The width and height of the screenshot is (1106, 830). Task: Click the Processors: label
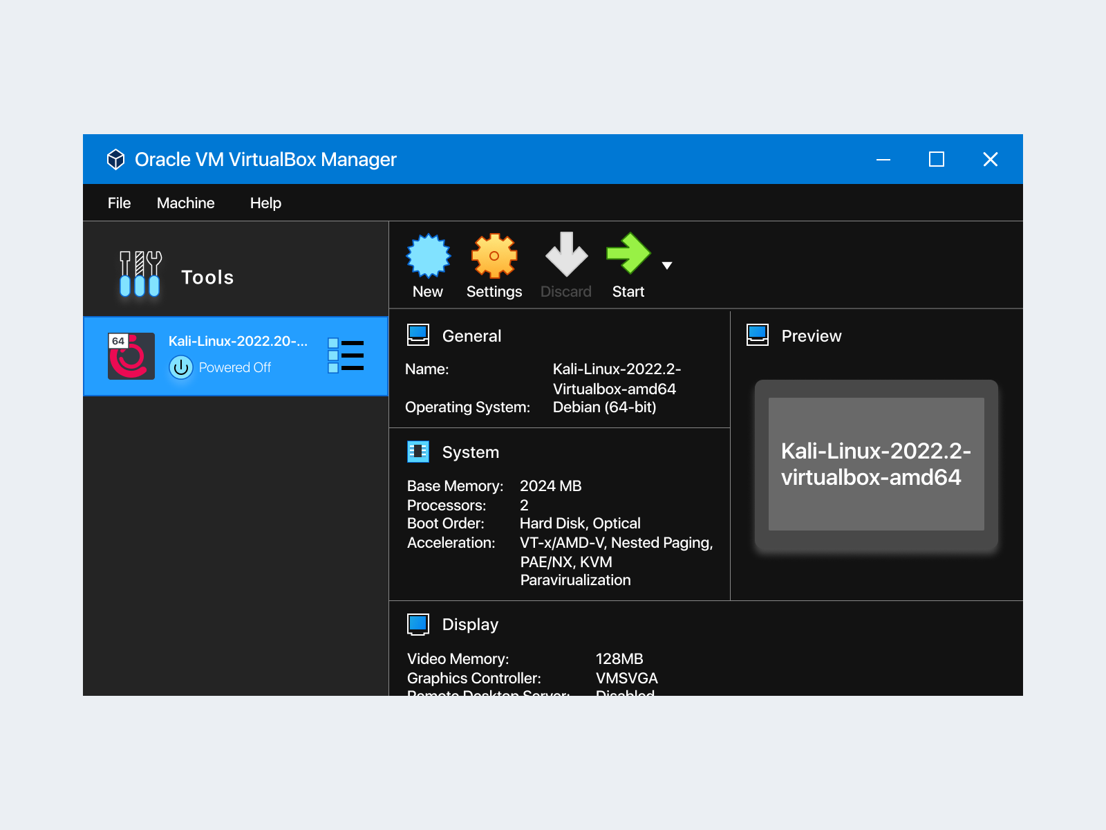(x=447, y=505)
